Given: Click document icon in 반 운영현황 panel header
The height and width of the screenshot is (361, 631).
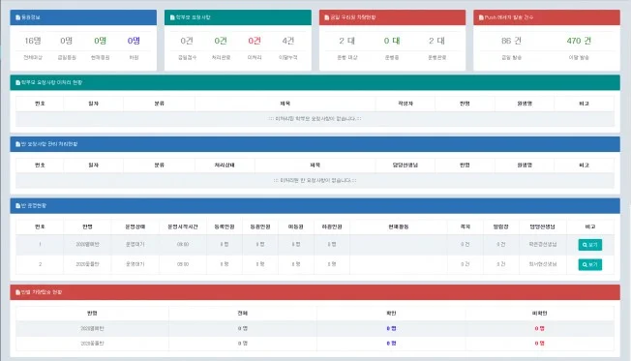Looking at the screenshot, I should coord(17,205).
